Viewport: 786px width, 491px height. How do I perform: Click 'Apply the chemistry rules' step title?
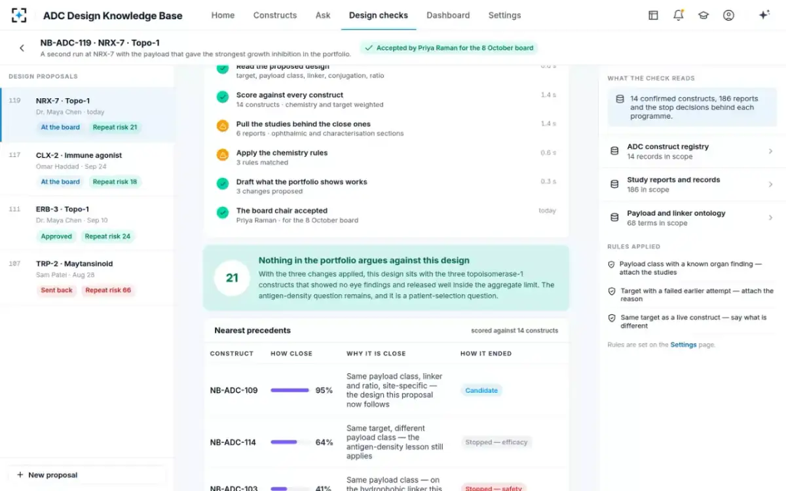point(282,153)
